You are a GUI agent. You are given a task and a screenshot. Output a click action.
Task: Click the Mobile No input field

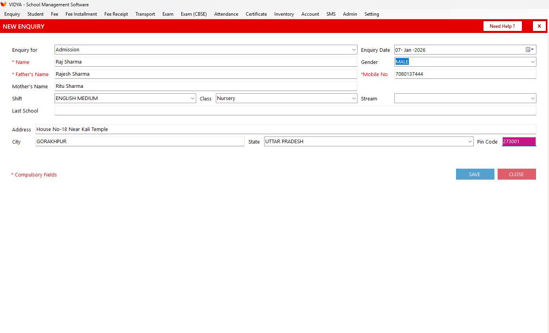(x=465, y=74)
